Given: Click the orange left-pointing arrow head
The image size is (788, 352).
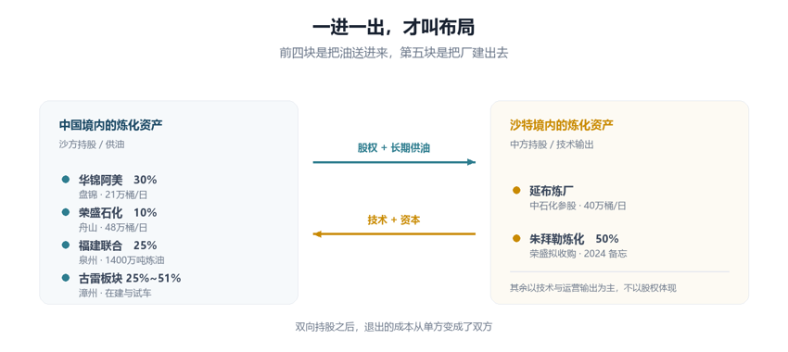Looking at the screenshot, I should tap(317, 234).
